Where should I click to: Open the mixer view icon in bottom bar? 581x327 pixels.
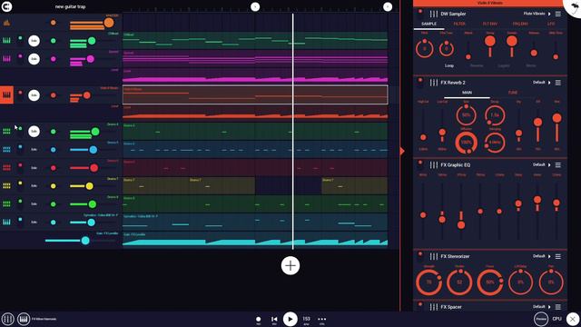(x=7, y=319)
